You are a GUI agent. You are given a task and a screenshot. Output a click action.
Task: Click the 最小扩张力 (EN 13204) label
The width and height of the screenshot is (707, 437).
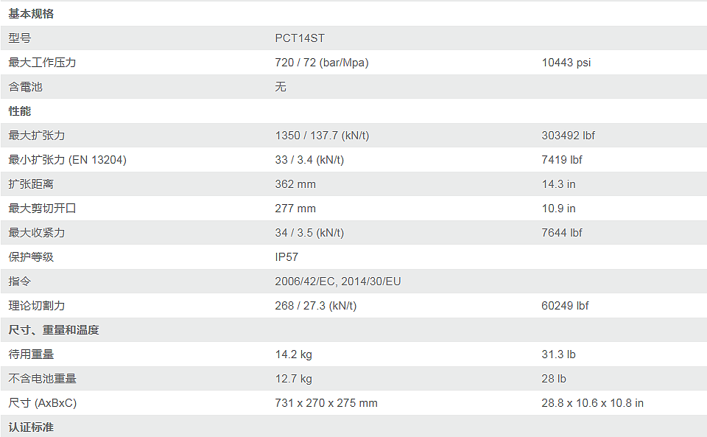[67, 160]
